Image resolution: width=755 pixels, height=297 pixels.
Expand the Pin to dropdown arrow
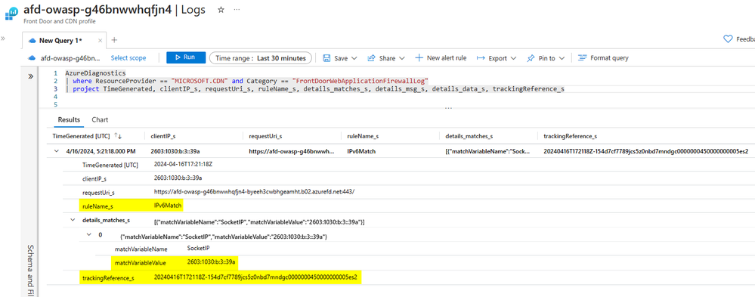click(x=562, y=58)
